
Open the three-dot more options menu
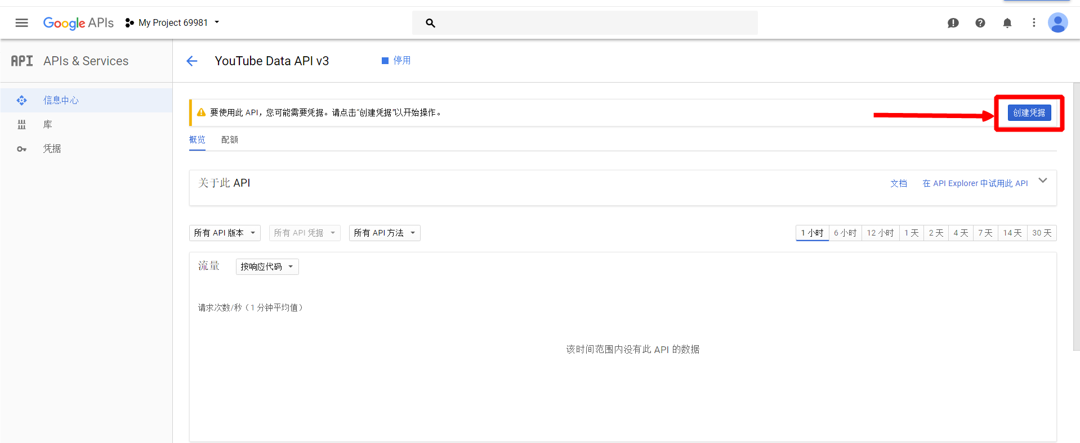click(x=1033, y=22)
